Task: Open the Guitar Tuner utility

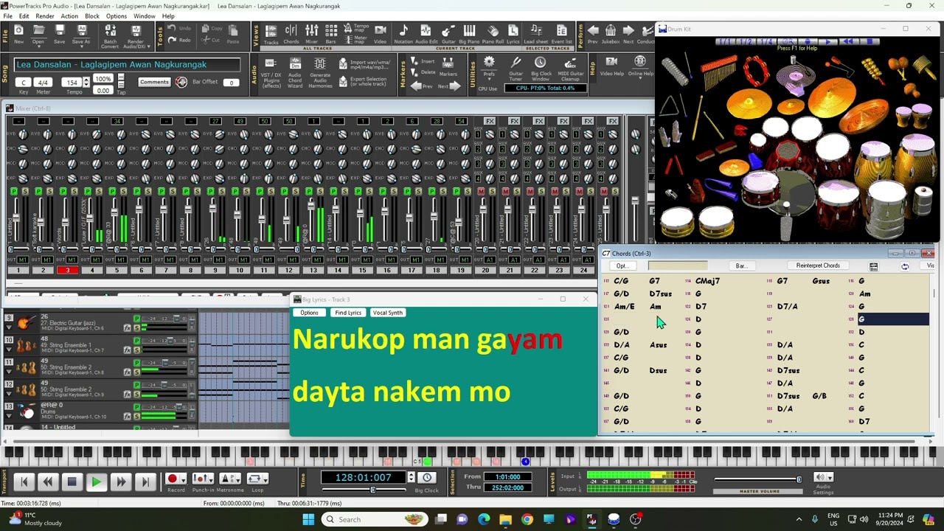Action: click(x=516, y=68)
